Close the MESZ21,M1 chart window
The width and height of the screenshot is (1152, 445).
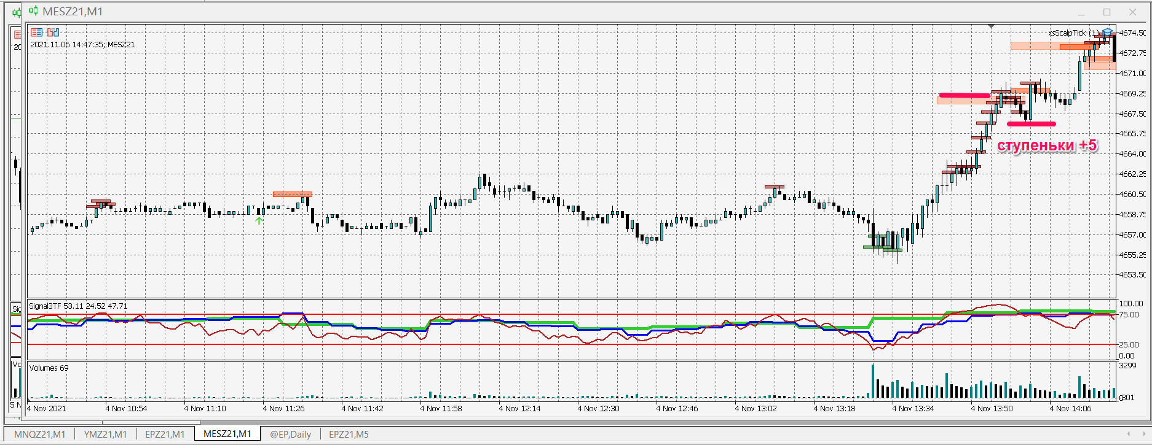1132,12
